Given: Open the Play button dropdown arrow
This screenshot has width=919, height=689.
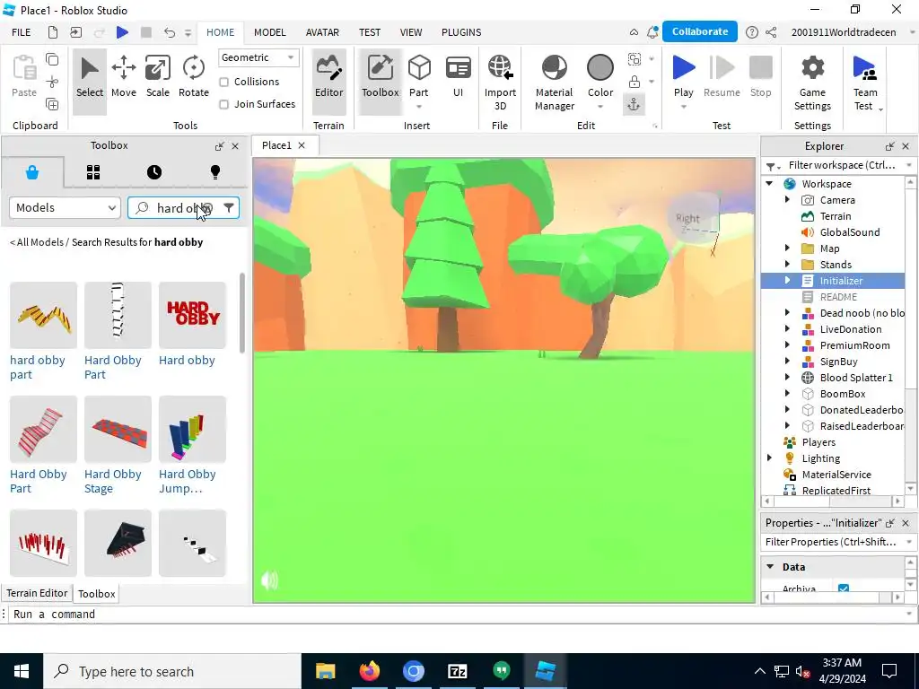Looking at the screenshot, I should pyautogui.click(x=683, y=108).
